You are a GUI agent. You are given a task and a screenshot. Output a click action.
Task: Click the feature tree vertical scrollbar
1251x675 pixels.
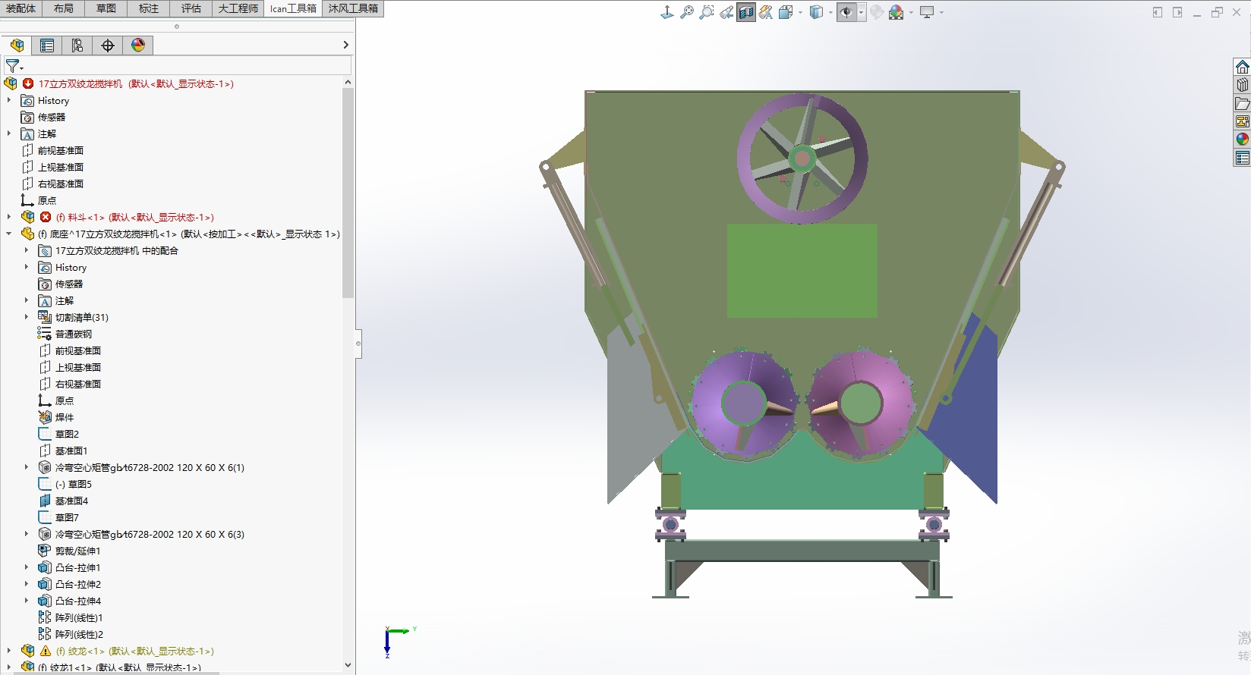click(x=348, y=193)
